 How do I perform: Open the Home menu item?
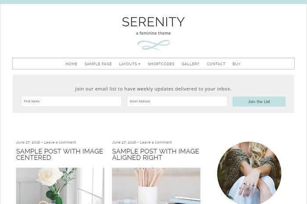[71, 64]
